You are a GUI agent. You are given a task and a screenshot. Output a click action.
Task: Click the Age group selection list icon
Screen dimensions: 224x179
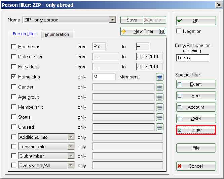click(x=159, y=97)
